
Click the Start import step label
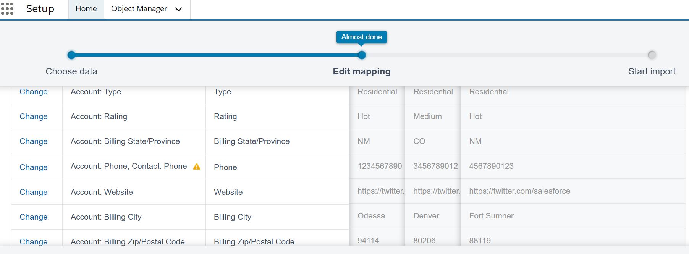[x=652, y=71]
